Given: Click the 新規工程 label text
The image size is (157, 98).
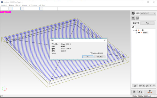Looking at the screenshot, I should tap(136, 23).
